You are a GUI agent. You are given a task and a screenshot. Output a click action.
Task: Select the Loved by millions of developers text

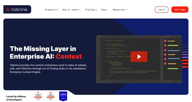click(x=16, y=98)
